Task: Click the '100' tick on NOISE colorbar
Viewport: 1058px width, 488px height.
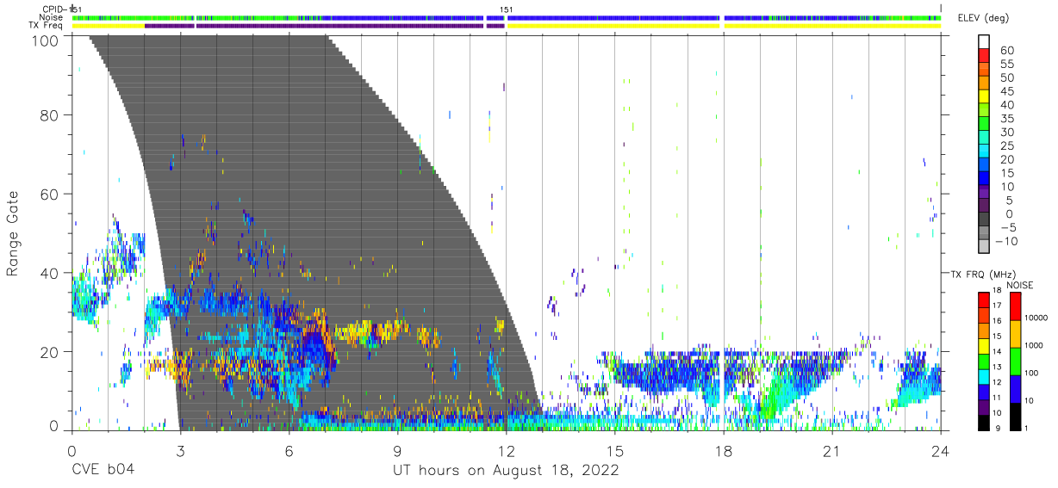Action: coord(1030,374)
